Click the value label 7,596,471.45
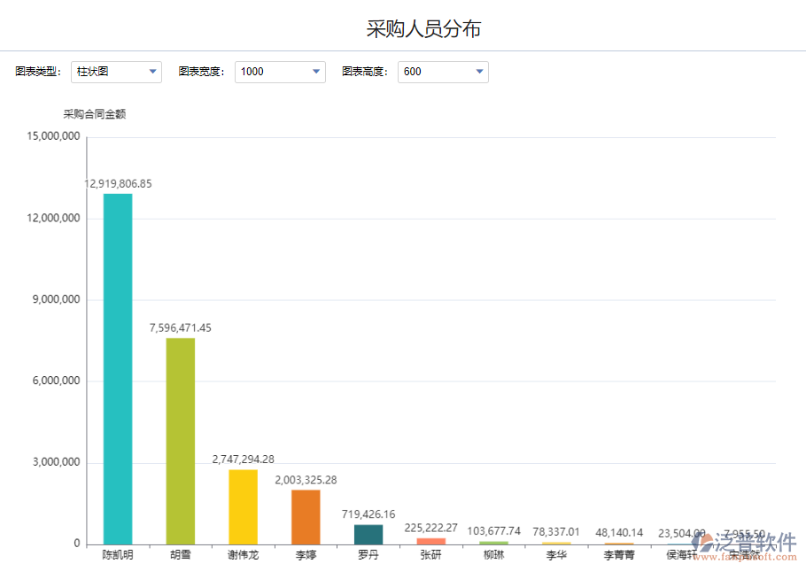The image size is (806, 571). coord(180,328)
